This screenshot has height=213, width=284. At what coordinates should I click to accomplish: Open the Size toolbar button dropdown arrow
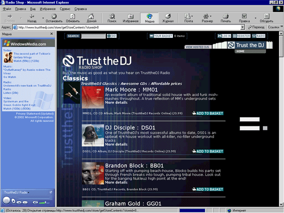point(211,16)
